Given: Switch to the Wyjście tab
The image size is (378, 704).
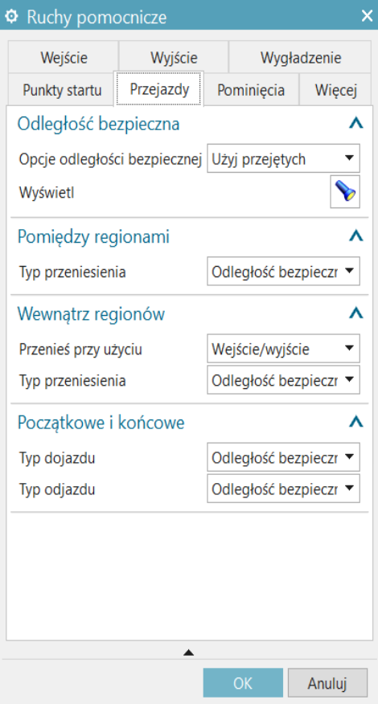Looking at the screenshot, I should tap(174, 58).
